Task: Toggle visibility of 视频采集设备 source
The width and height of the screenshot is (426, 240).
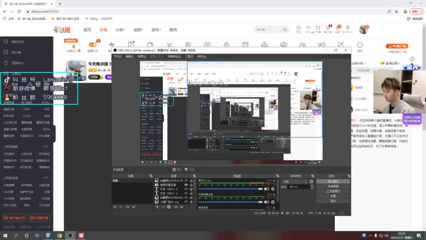Action: [x=186, y=185]
